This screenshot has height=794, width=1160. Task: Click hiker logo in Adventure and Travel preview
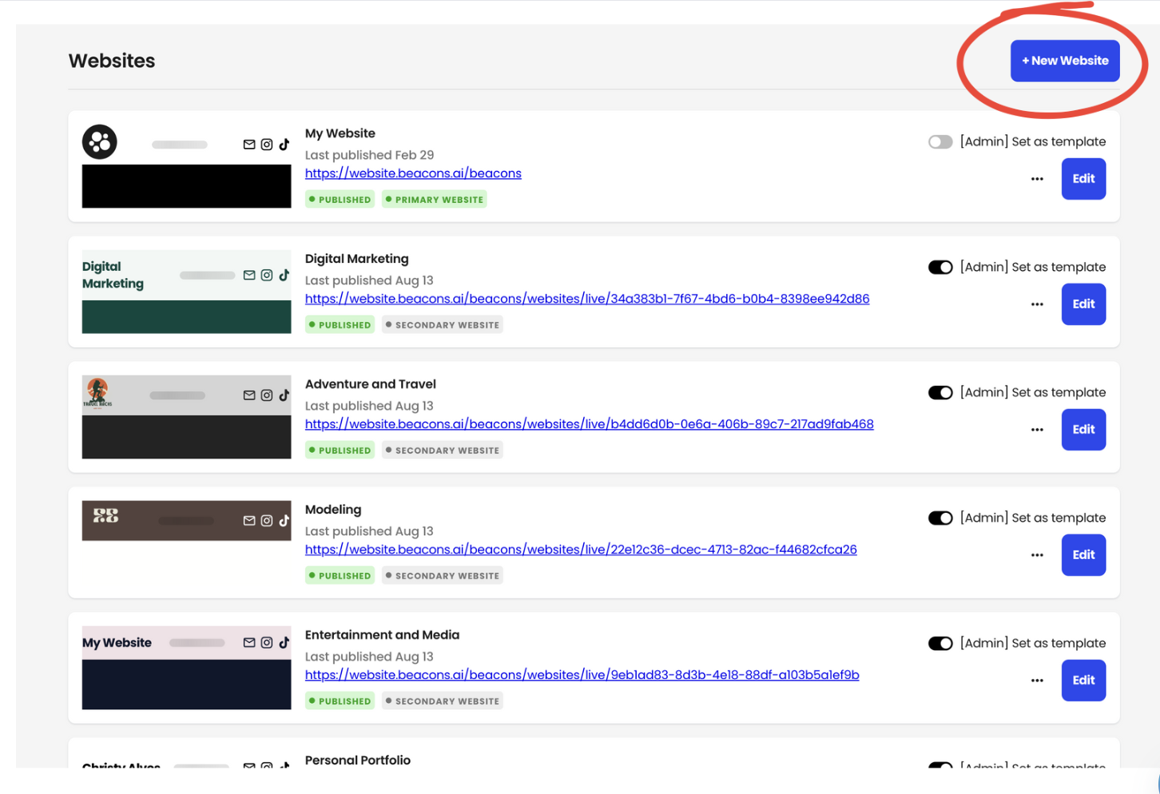tap(97, 392)
